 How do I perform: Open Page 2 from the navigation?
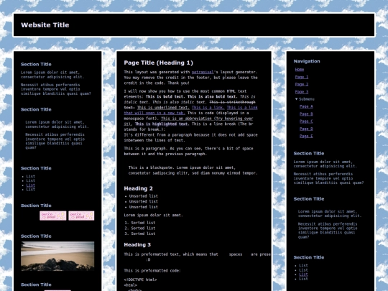click(x=302, y=84)
